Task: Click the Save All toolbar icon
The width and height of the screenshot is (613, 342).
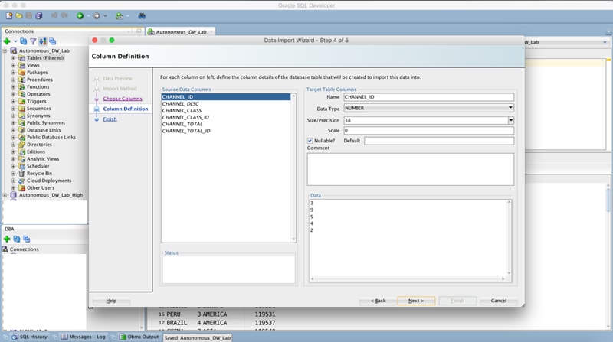Action: tap(38, 15)
